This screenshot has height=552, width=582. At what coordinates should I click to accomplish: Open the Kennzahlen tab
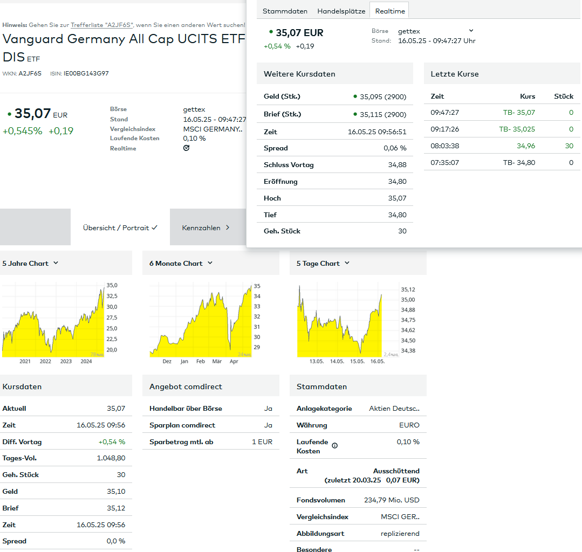tap(208, 227)
